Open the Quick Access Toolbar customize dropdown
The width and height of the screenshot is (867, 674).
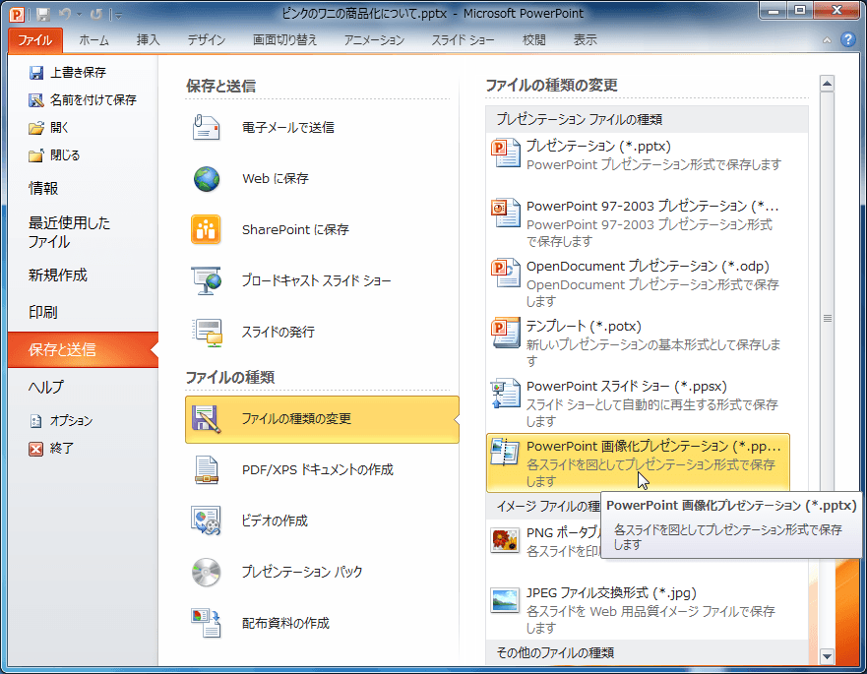coord(118,15)
